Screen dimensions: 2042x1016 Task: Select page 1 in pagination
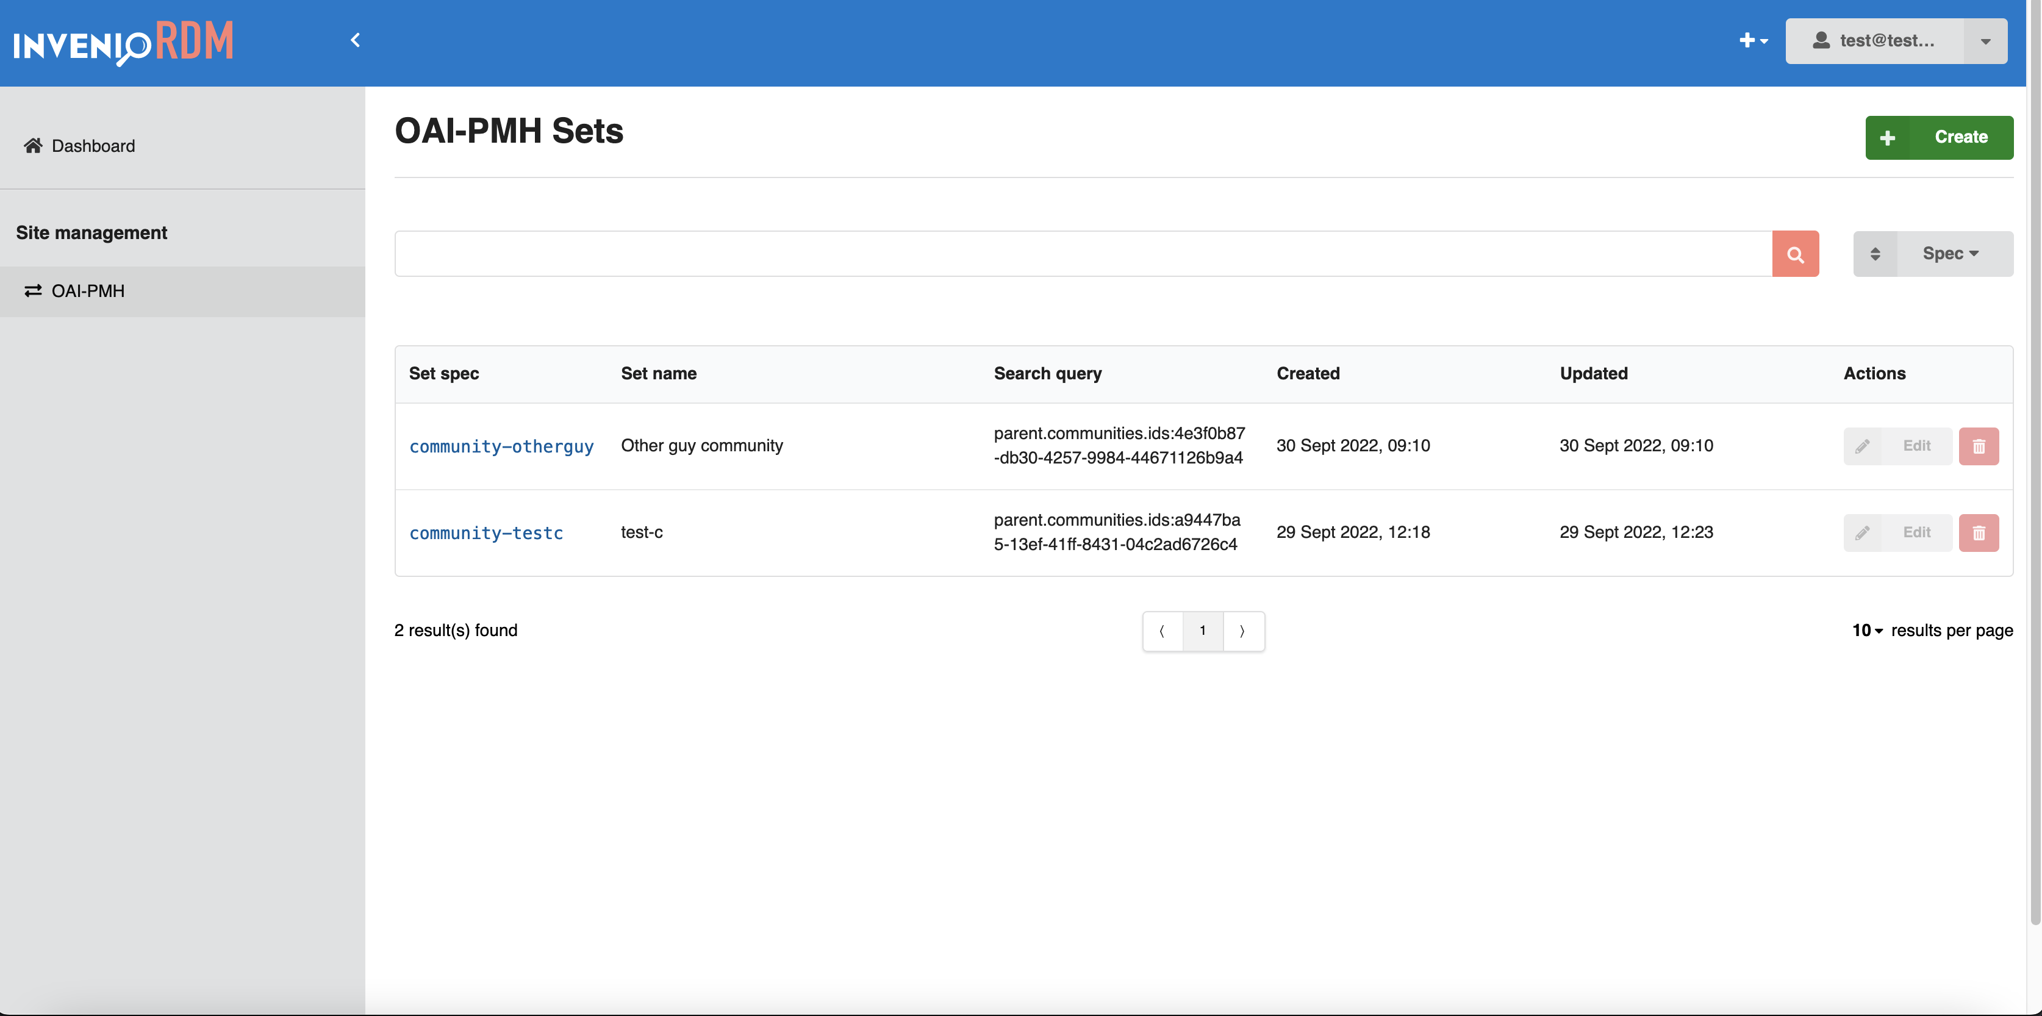[x=1203, y=631]
